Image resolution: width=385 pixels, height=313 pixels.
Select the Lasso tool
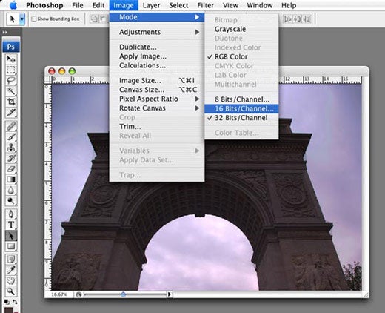[x=11, y=80]
